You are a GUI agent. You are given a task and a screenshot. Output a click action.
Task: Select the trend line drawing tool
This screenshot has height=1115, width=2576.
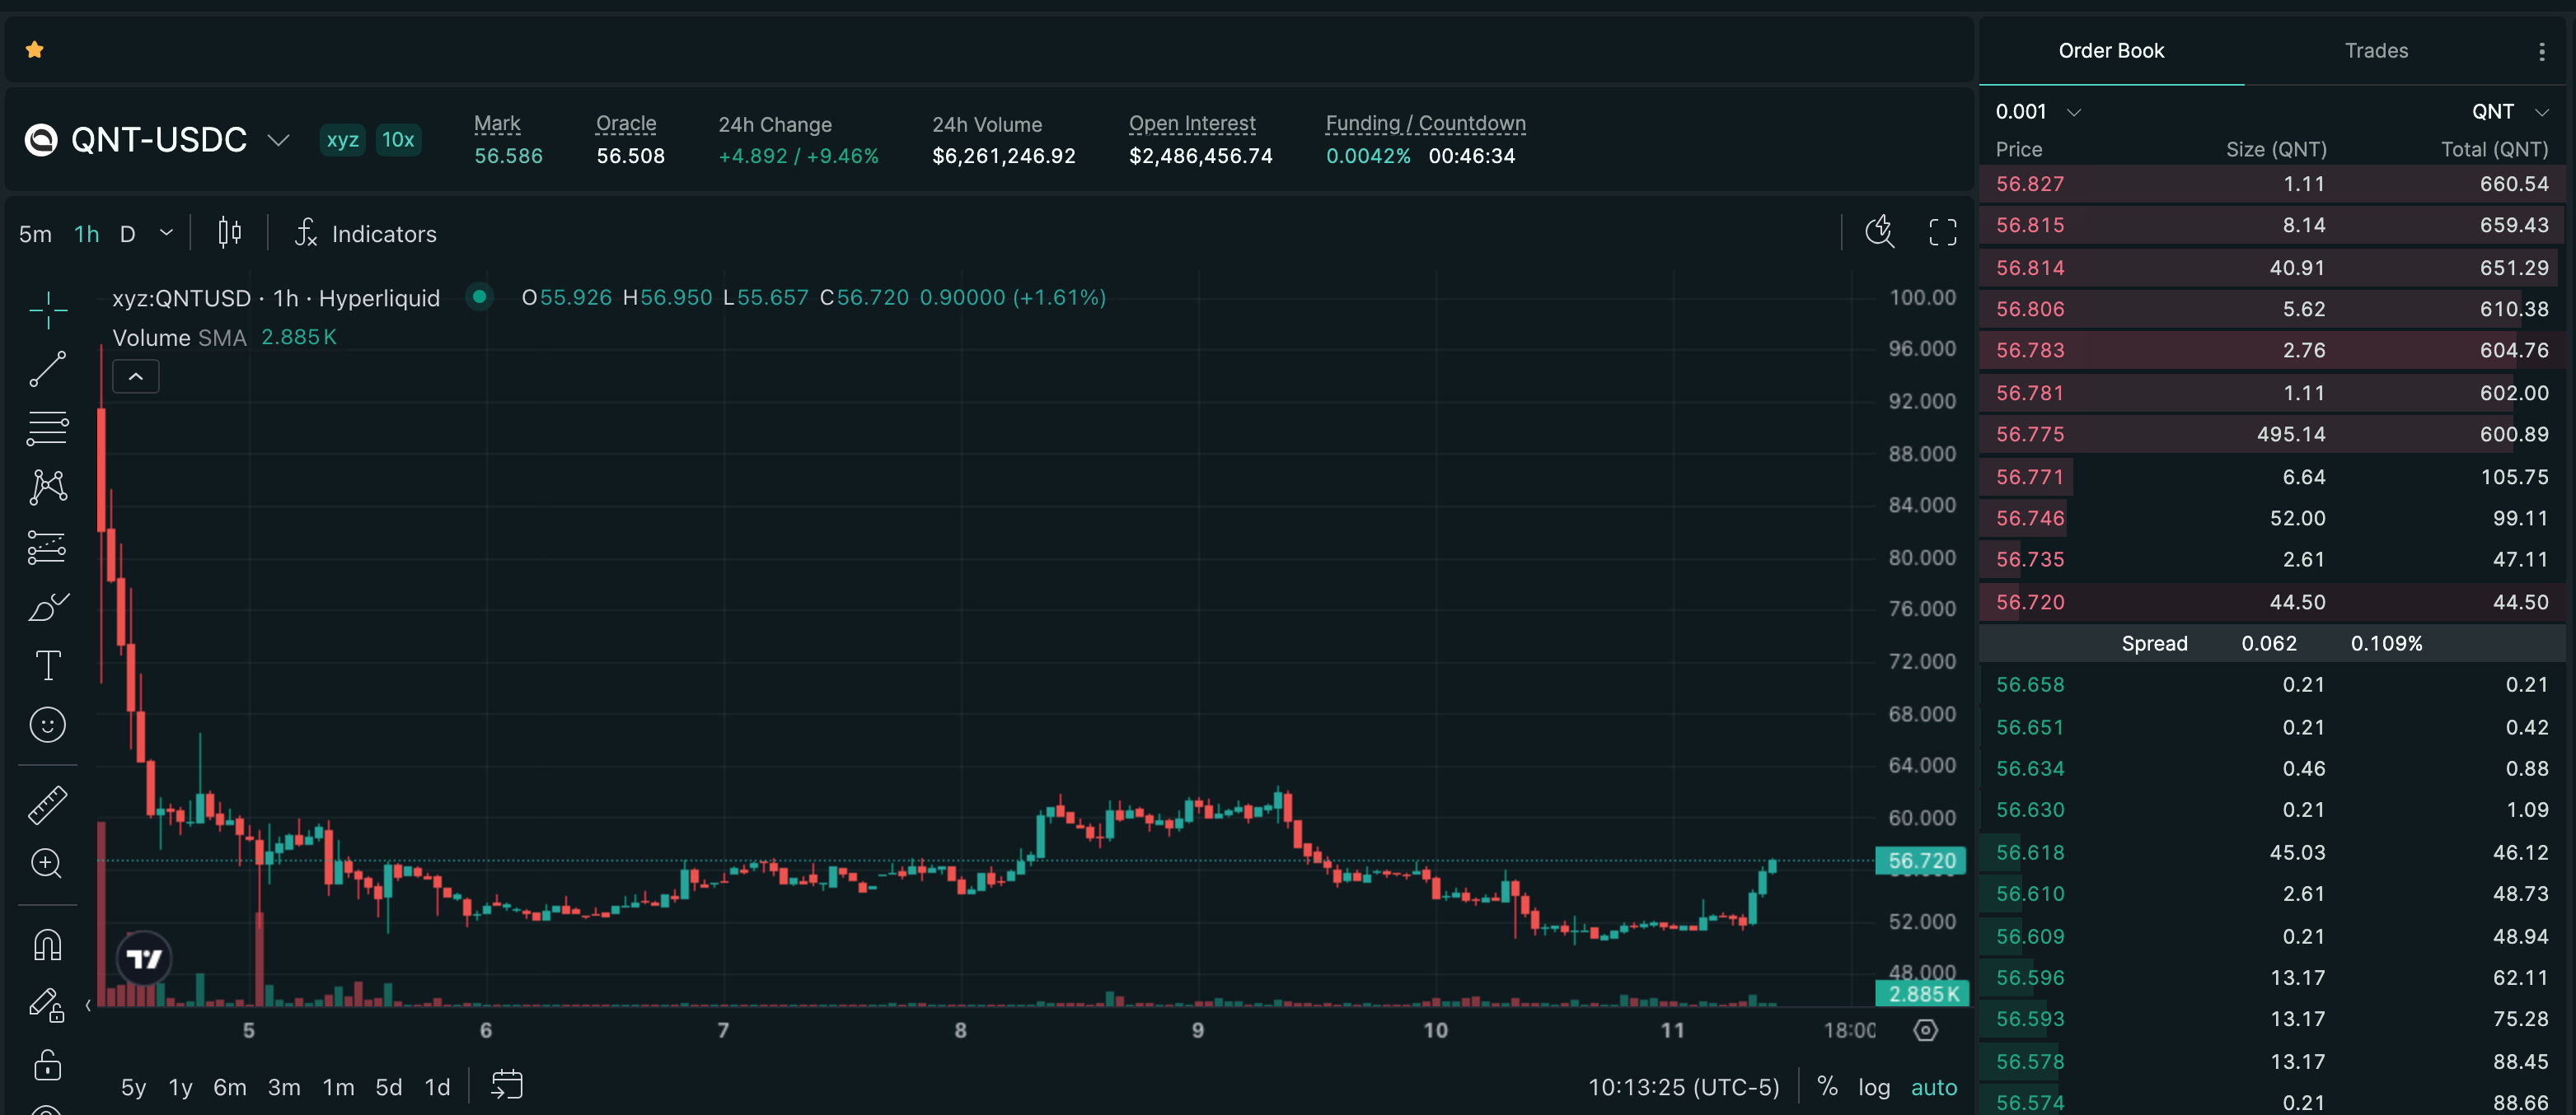(x=47, y=369)
